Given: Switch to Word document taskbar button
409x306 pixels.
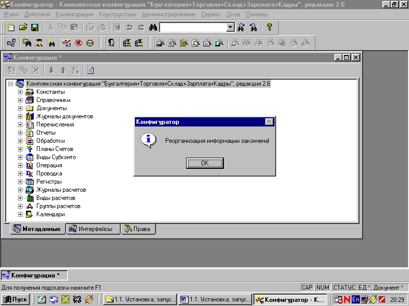Looking at the screenshot, I should tap(215, 299).
